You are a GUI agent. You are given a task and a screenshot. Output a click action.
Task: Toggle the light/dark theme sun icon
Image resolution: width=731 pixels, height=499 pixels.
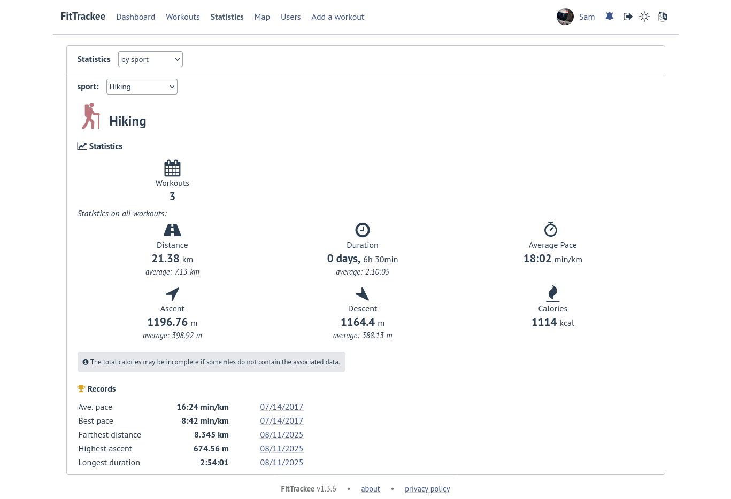[x=644, y=17]
